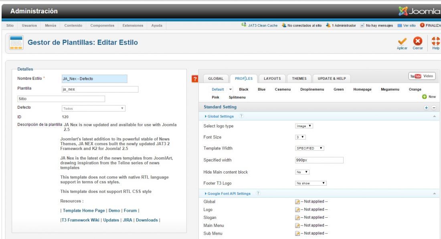
Task: Switch to the GLOBAL tab
Action: pos(216,79)
